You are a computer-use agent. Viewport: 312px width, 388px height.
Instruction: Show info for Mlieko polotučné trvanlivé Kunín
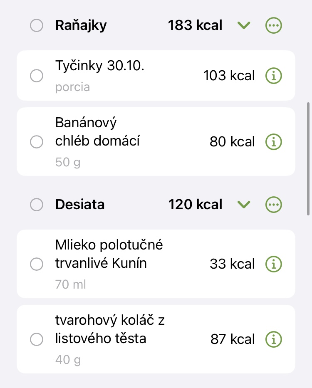pyautogui.click(x=273, y=264)
